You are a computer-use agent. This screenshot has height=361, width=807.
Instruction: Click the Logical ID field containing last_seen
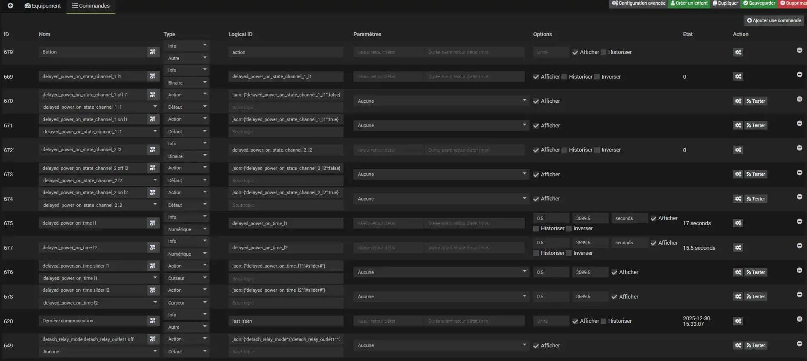coord(286,321)
